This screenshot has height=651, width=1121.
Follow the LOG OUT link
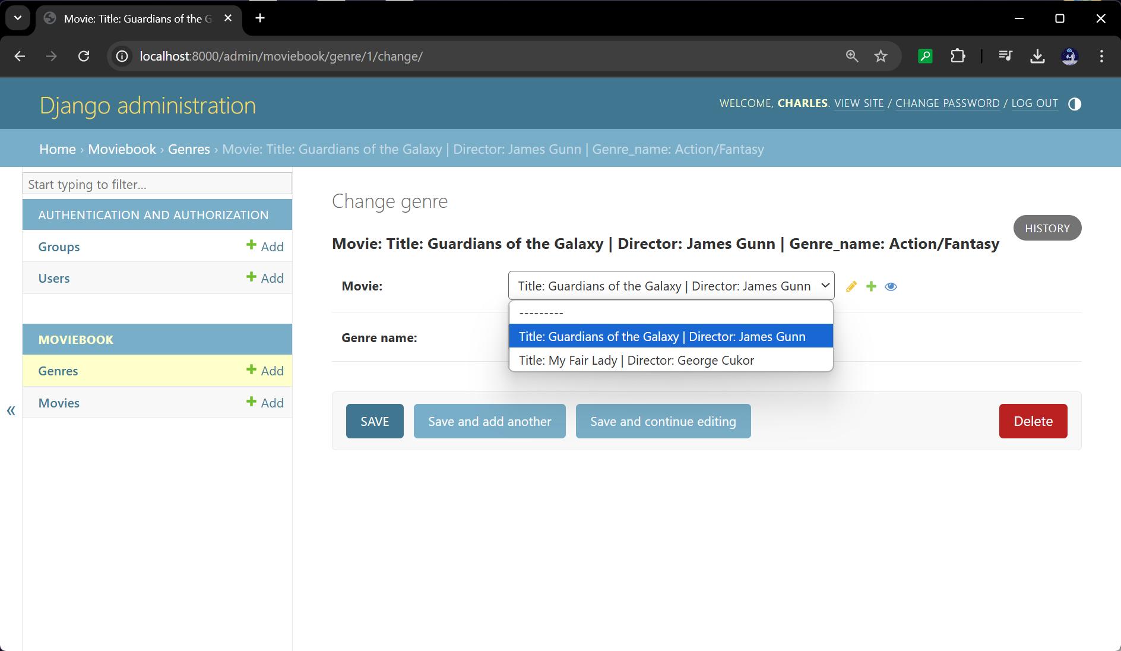tap(1034, 103)
